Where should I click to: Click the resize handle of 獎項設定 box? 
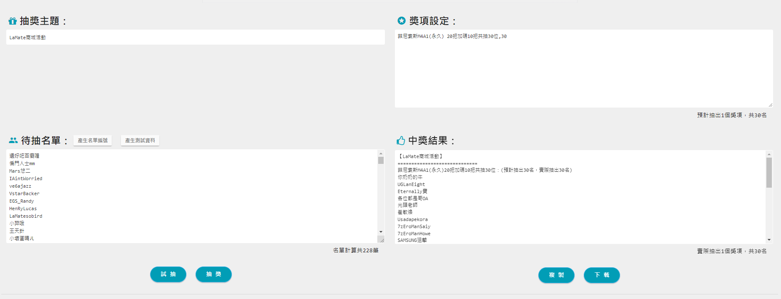click(770, 105)
